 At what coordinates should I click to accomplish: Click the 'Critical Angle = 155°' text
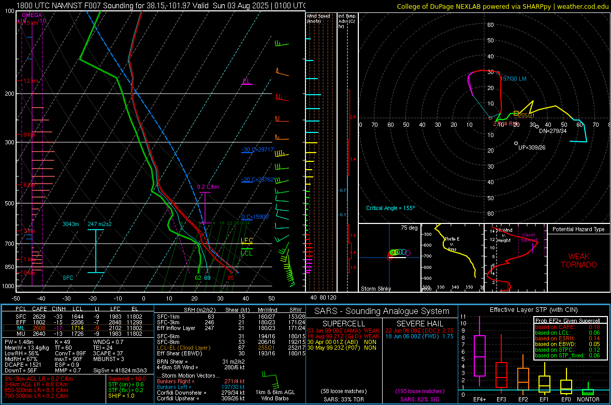click(x=390, y=208)
